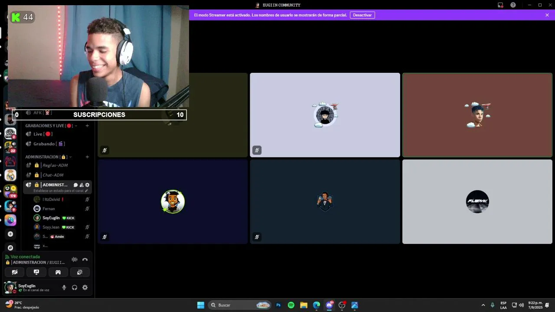Create a channel in GRABACIONES Y LIVE
Image resolution: width=555 pixels, height=312 pixels.
pos(87,126)
